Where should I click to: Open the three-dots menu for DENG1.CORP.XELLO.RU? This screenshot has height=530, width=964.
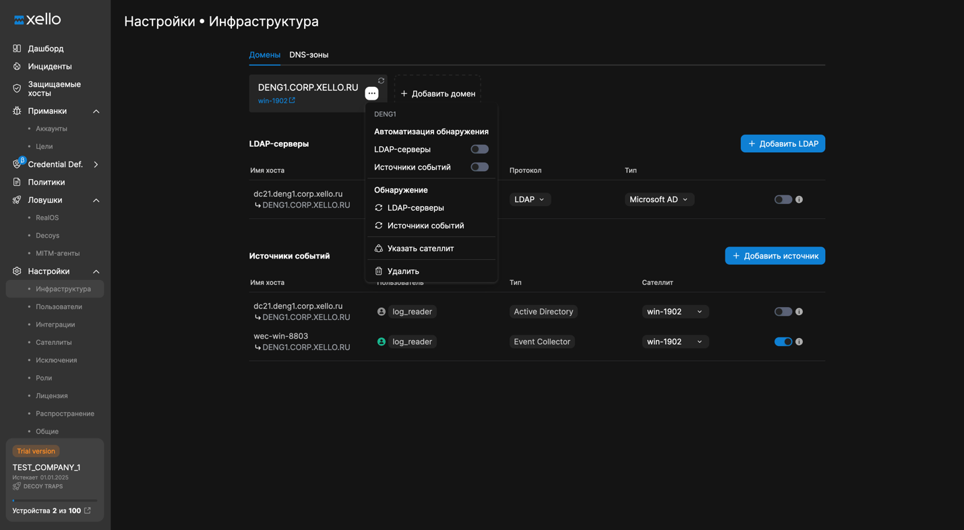coord(371,94)
